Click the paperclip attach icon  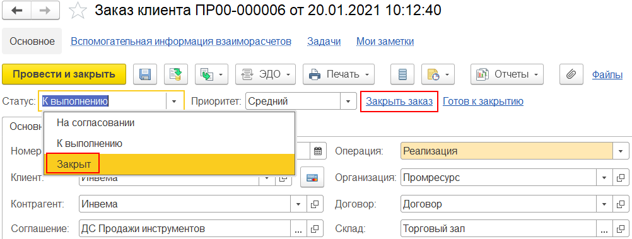click(x=571, y=74)
